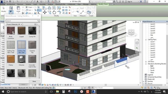Image resolution: width=168 pixels, height=94 pixels.
Task: Open the Main Model design options dropdown
Action: coord(104,88)
